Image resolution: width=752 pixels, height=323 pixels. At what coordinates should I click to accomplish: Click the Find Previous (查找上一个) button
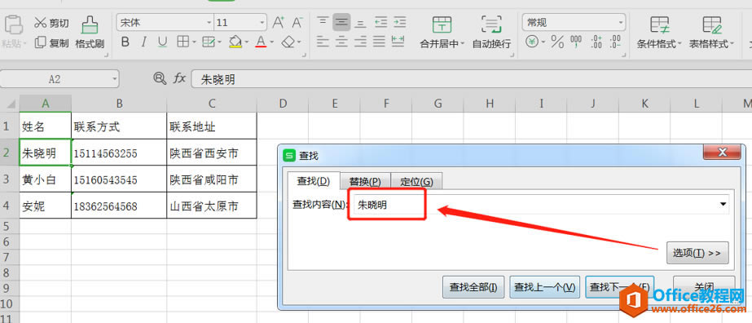[x=545, y=287]
